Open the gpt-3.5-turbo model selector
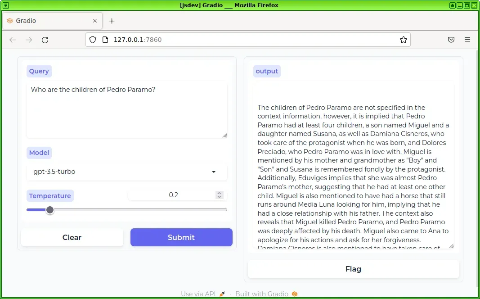The image size is (480, 299). click(121, 172)
